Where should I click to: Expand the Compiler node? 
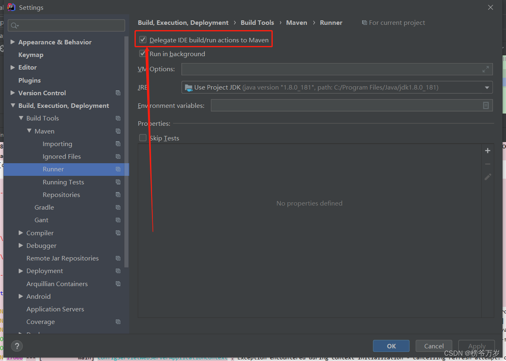[x=21, y=233]
